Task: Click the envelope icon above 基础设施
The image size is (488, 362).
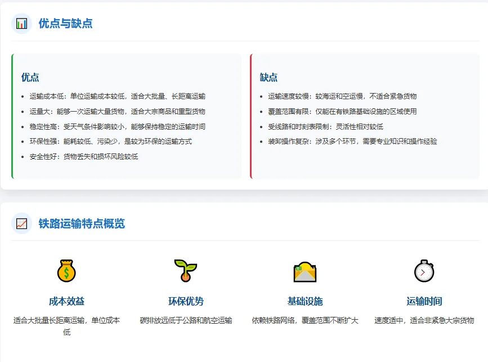Action: point(305,272)
